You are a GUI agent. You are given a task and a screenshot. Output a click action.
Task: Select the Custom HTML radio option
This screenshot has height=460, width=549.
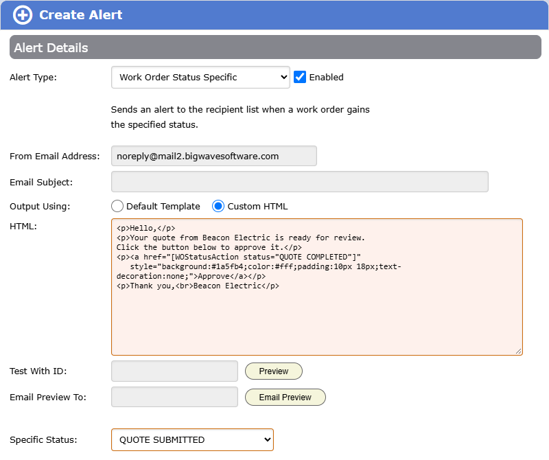pos(218,206)
